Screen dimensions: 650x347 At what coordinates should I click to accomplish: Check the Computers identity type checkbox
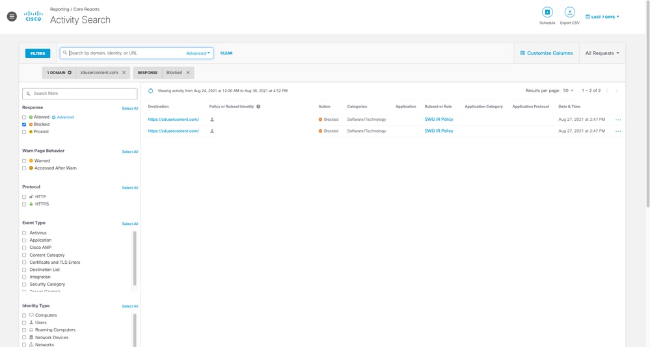click(24, 316)
